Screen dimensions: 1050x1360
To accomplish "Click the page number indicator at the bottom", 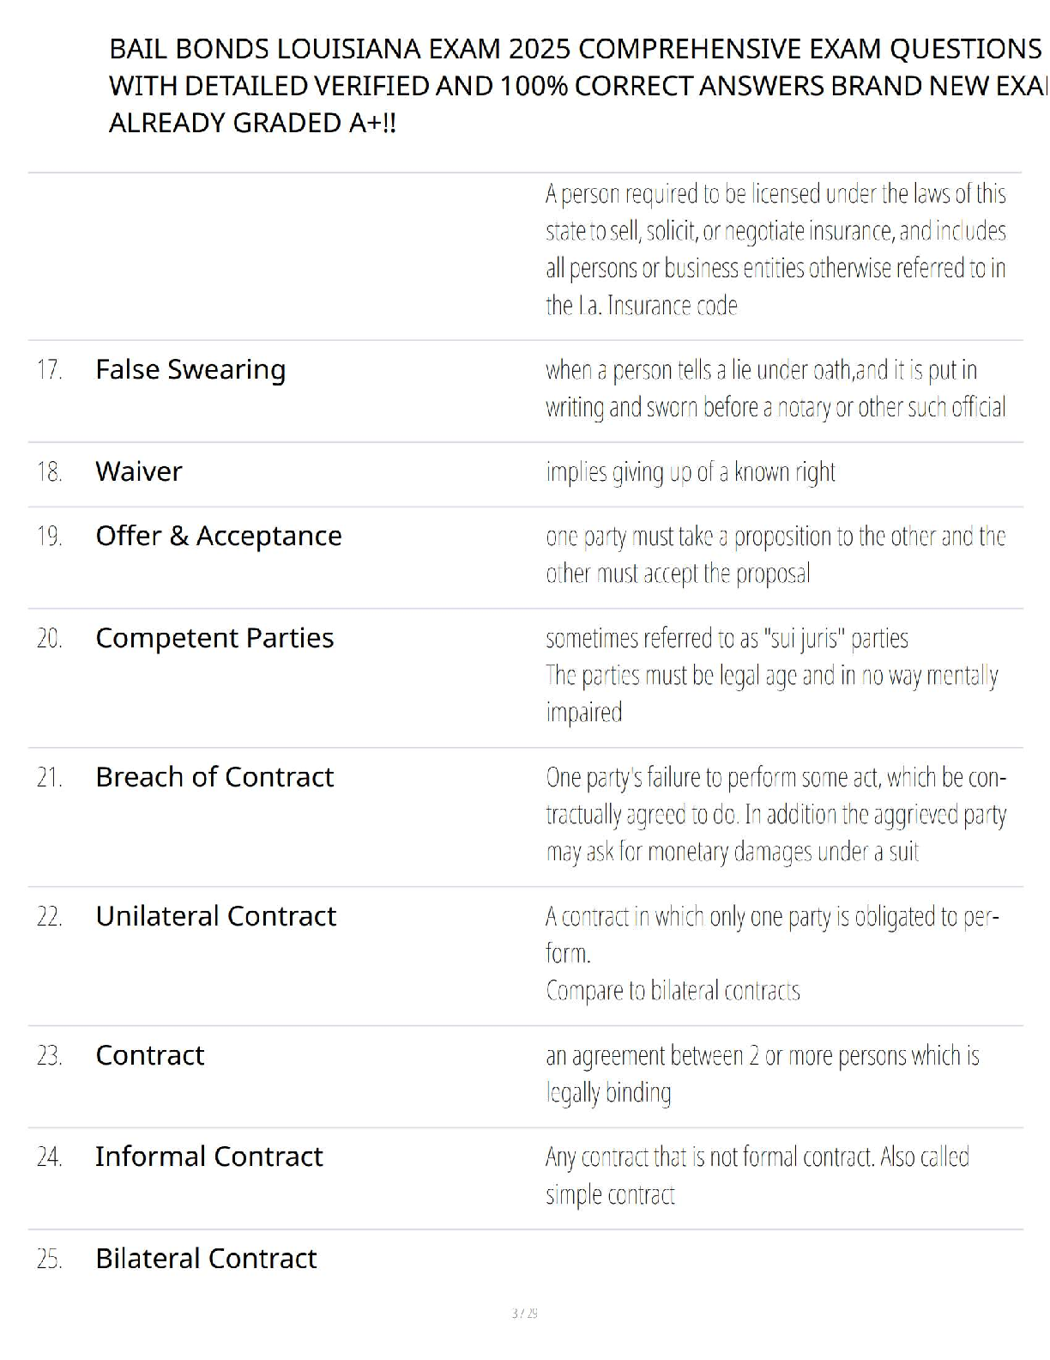I will 524,1313.
